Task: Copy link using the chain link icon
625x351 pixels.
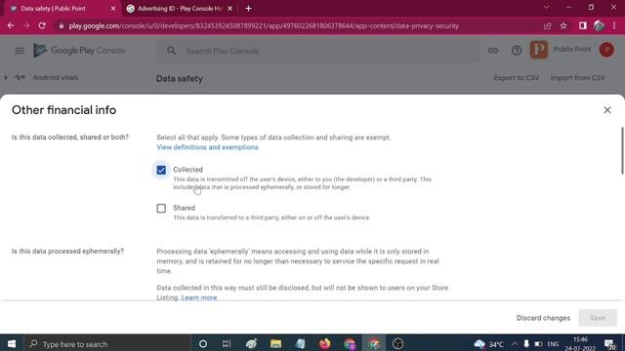Action: (493, 51)
